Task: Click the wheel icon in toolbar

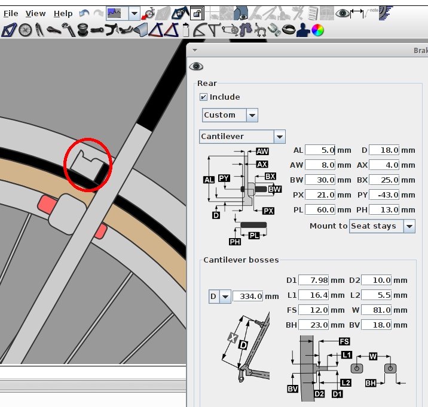Action: tap(25, 29)
